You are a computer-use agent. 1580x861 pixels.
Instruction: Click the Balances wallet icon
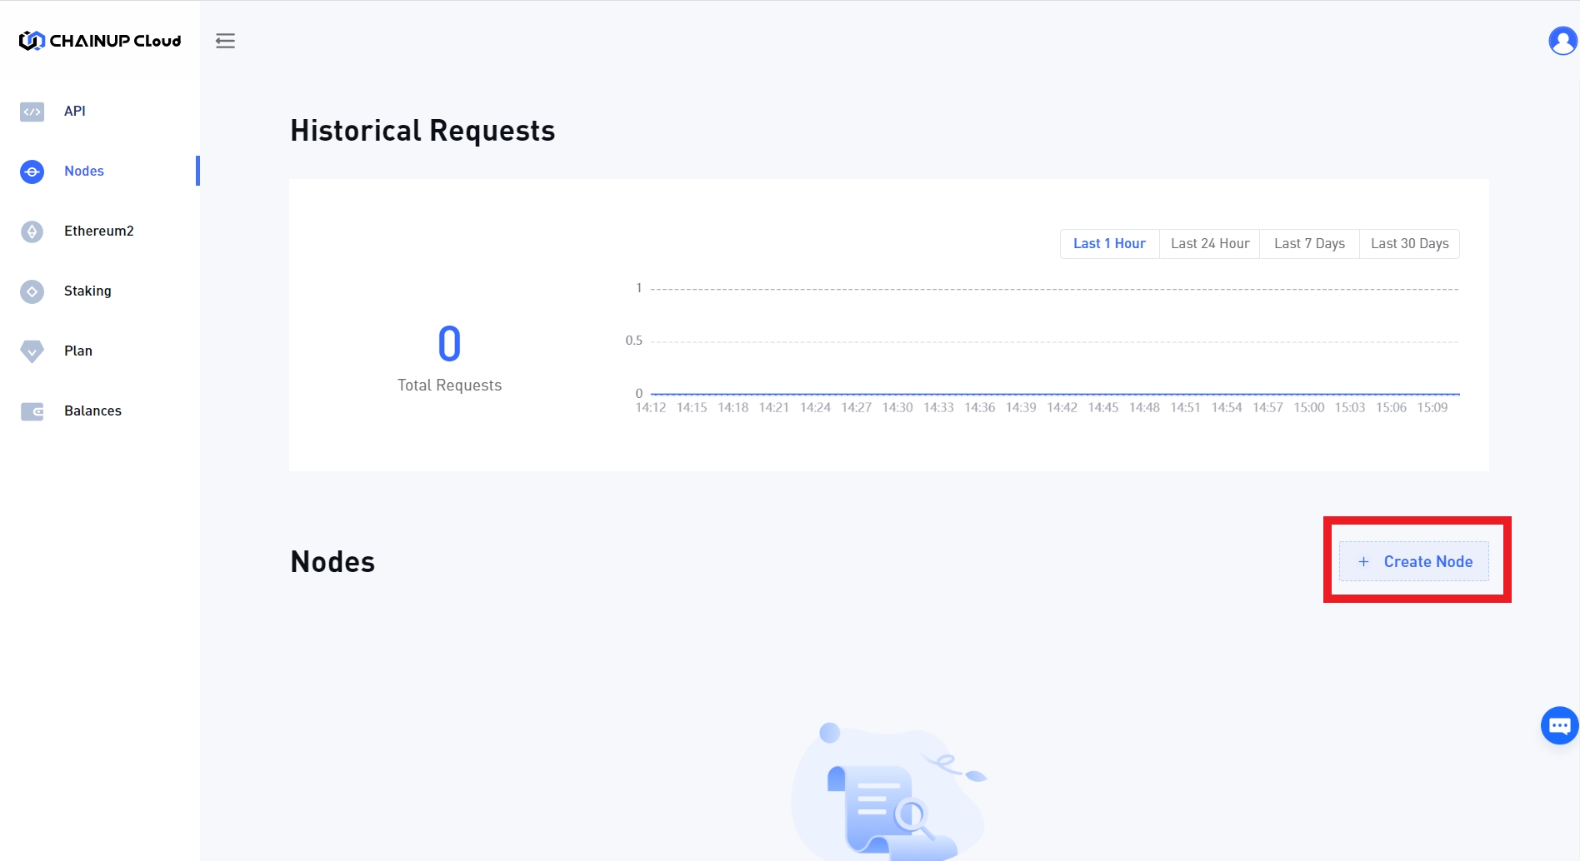(32, 411)
